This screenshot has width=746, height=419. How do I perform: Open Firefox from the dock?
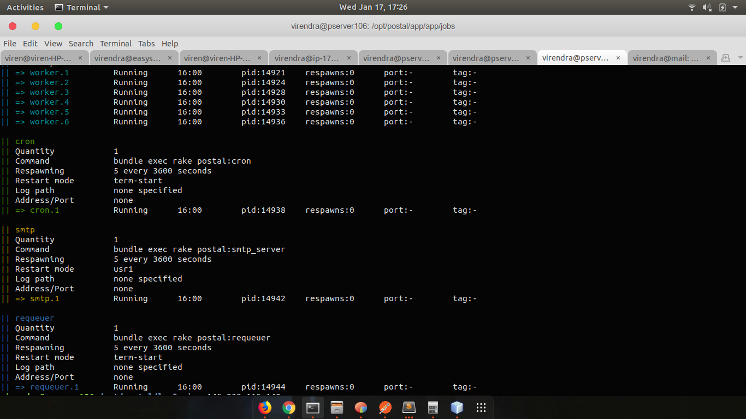pos(265,408)
